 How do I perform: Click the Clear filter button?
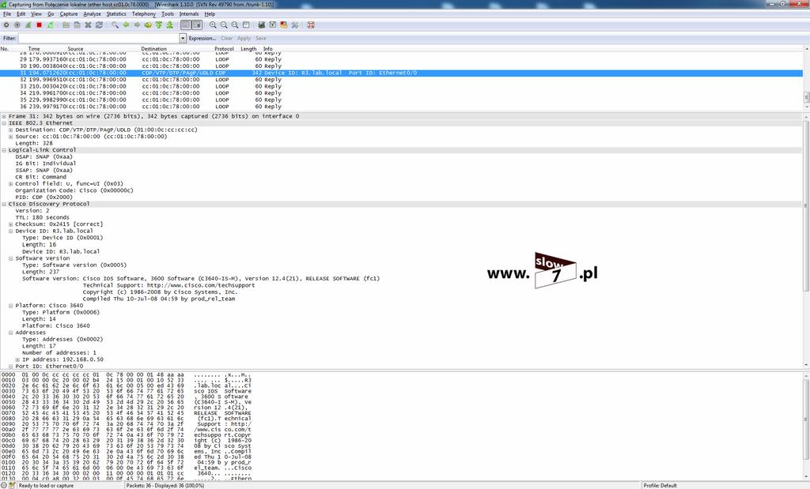(227, 38)
